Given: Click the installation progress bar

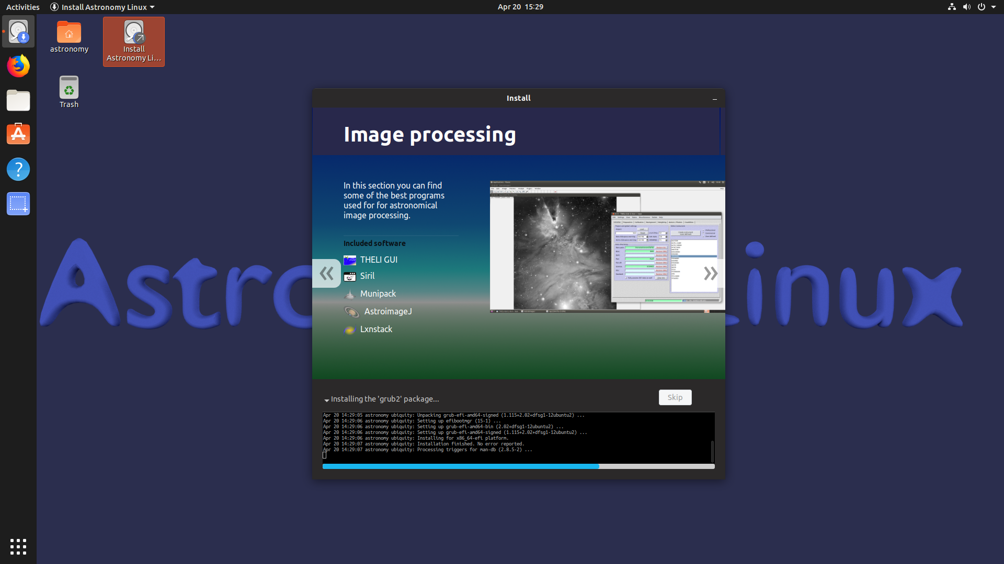Looking at the screenshot, I should click(x=518, y=466).
